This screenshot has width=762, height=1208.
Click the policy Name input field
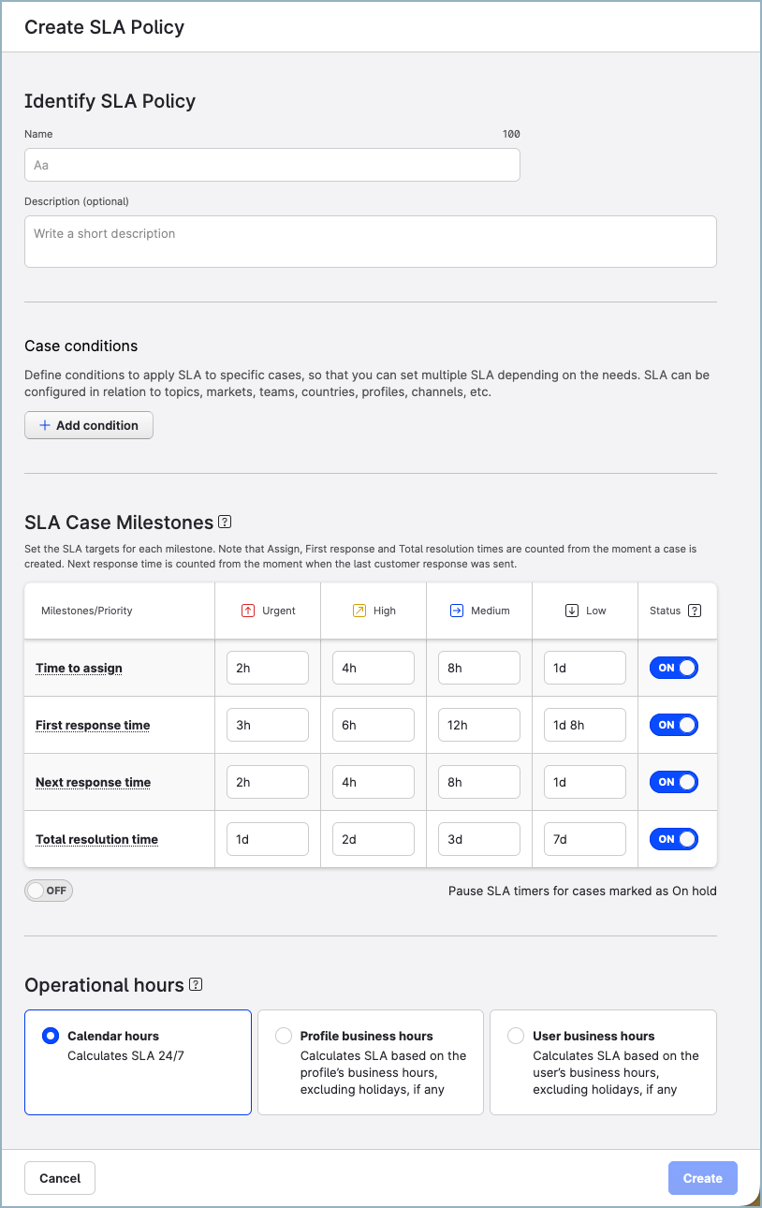(271, 165)
